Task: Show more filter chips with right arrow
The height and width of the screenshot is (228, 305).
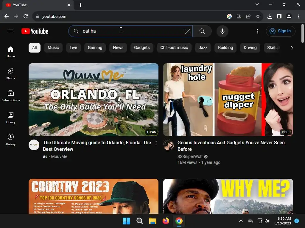Action: click(x=292, y=48)
